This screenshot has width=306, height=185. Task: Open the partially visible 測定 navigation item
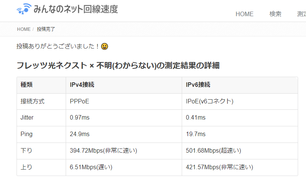pos(301,14)
